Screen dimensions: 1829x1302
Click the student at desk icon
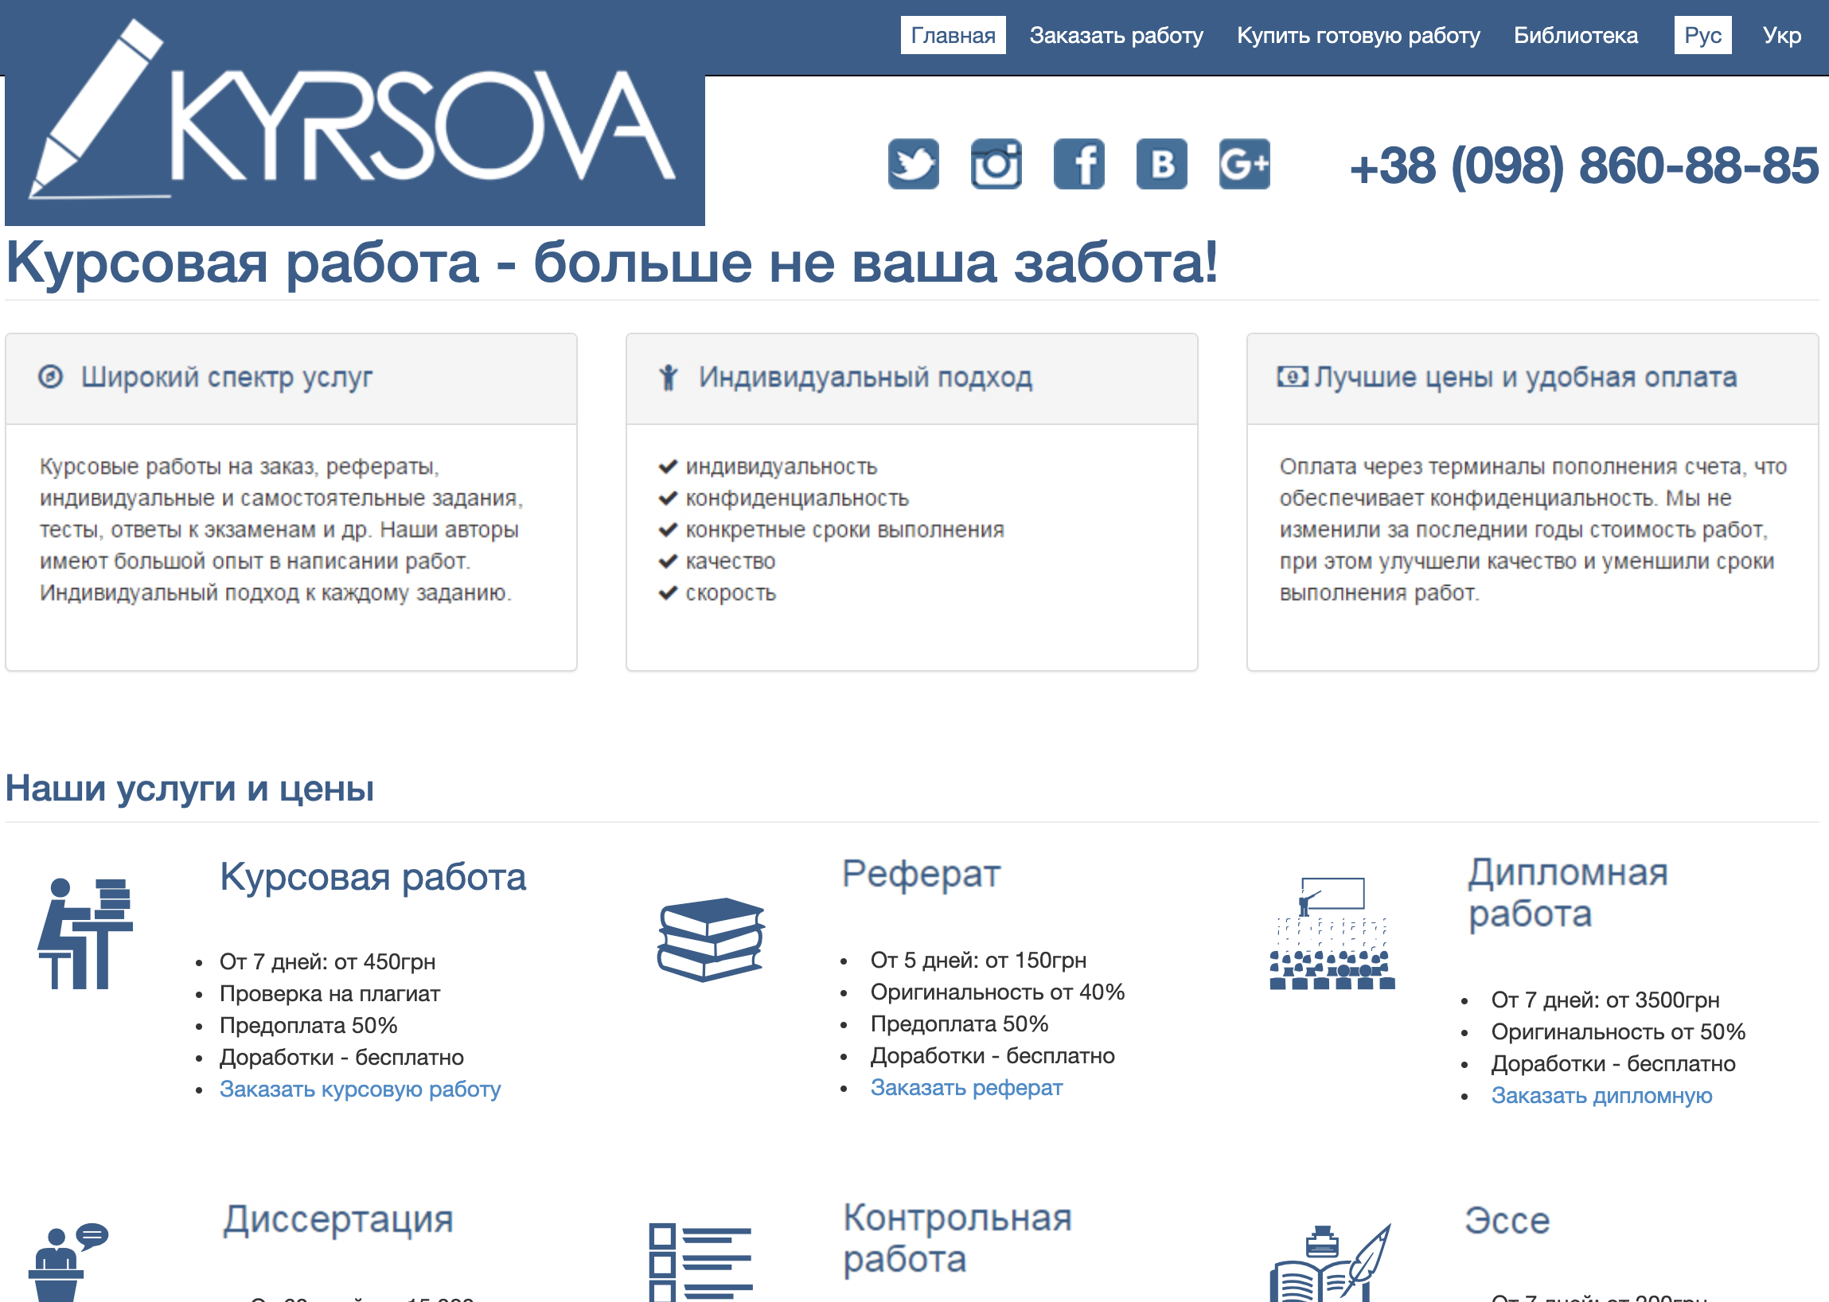(85, 934)
